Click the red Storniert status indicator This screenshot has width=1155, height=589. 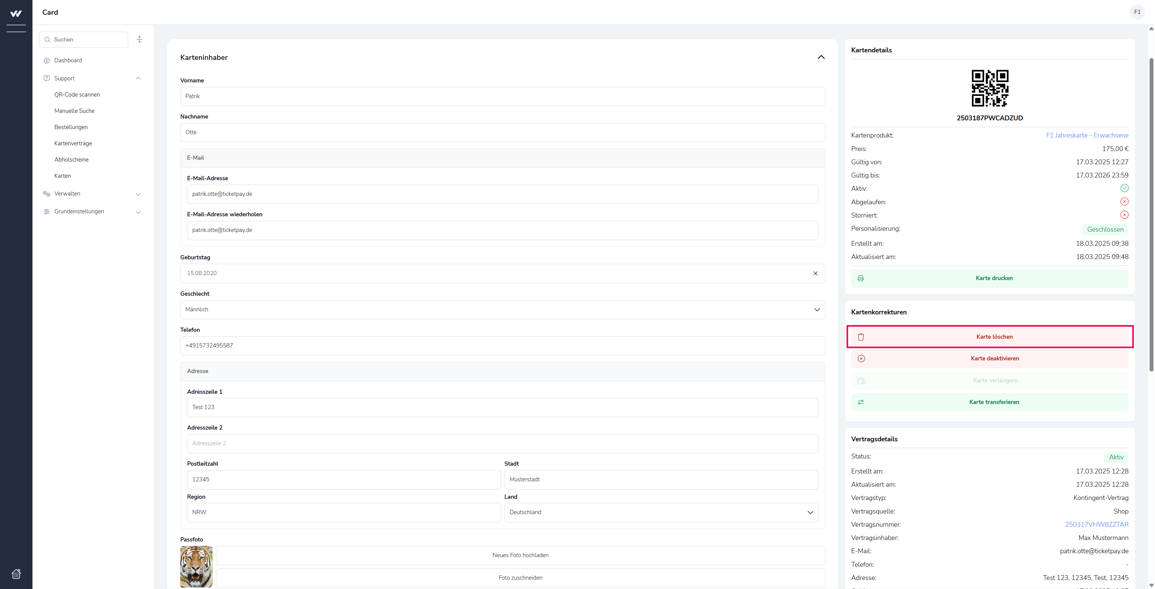click(1124, 215)
